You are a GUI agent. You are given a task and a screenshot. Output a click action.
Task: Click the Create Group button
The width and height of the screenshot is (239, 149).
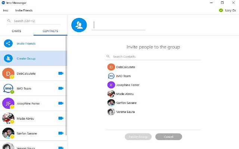coord(138,137)
